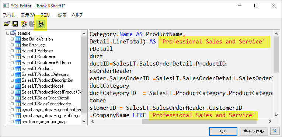Viewport: 282px width, 137px height.
Task: Click the 'Professional Sales and Service' string after LIKE
Action: click(x=202, y=115)
